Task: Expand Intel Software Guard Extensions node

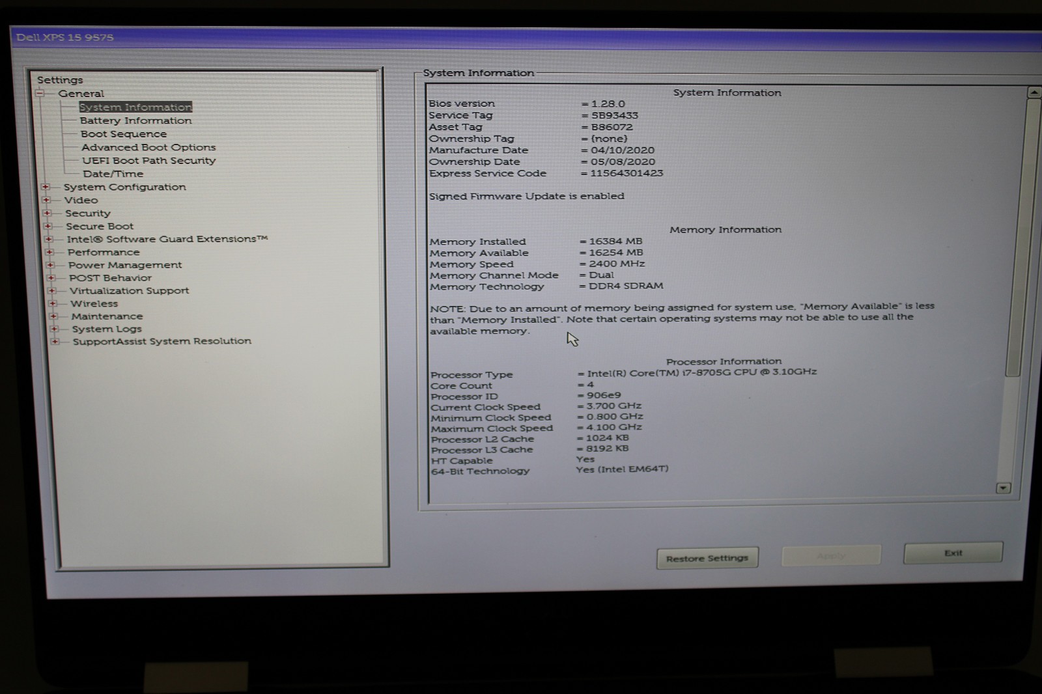Action: pyautogui.click(x=49, y=239)
